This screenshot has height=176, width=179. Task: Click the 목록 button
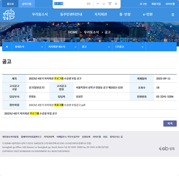pos(170,123)
